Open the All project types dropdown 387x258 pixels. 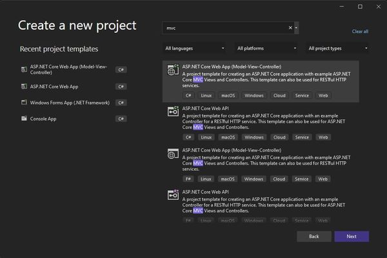(338, 48)
